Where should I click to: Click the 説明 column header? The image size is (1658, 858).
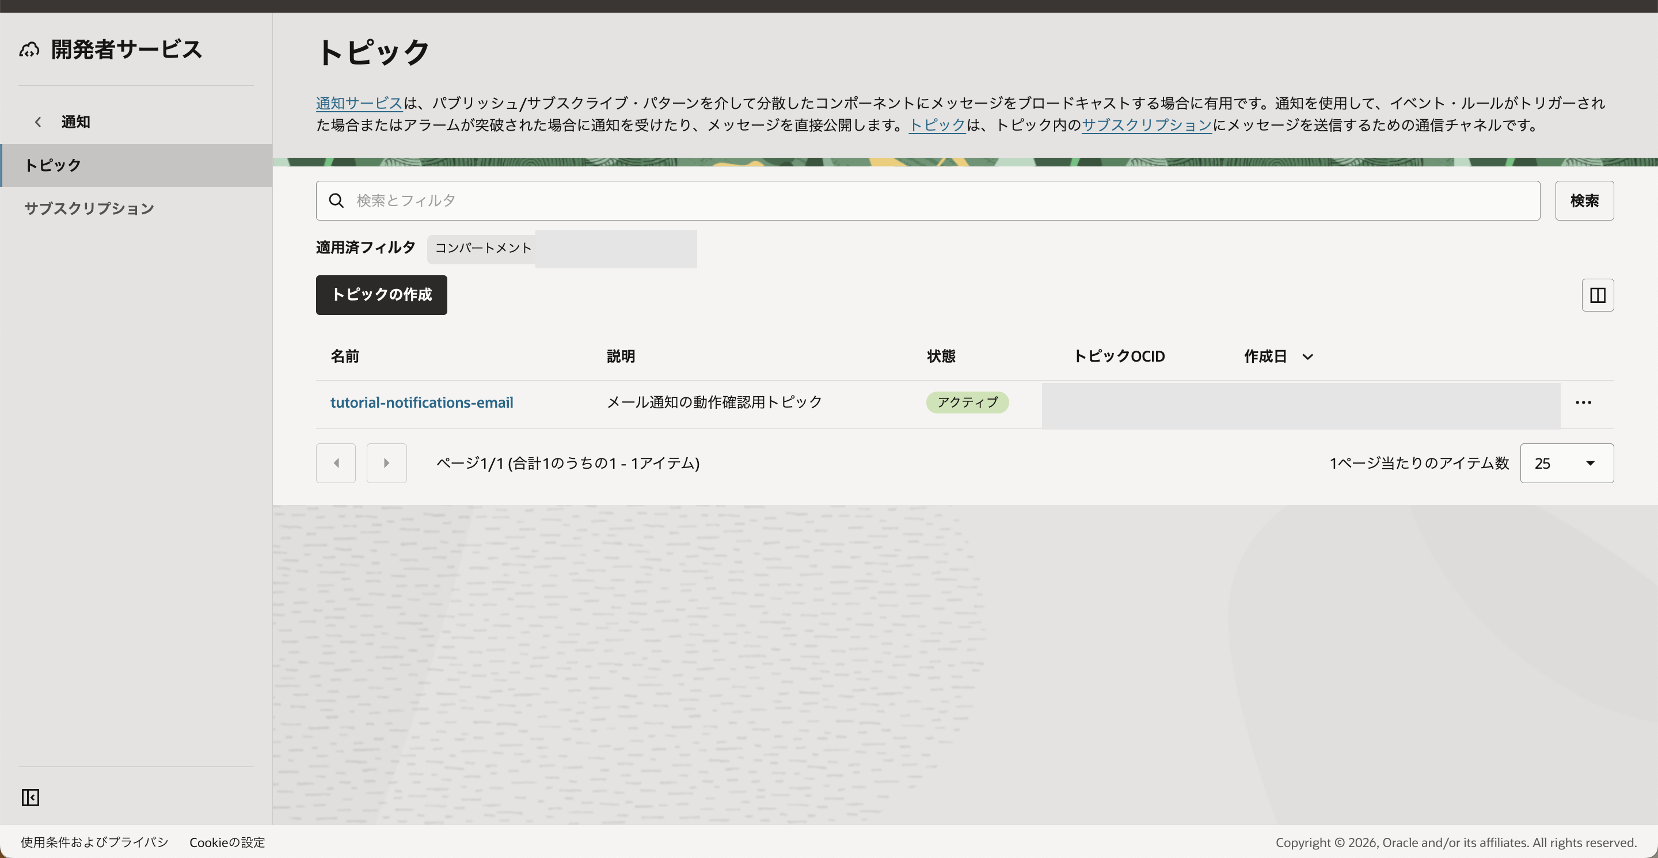[621, 356]
